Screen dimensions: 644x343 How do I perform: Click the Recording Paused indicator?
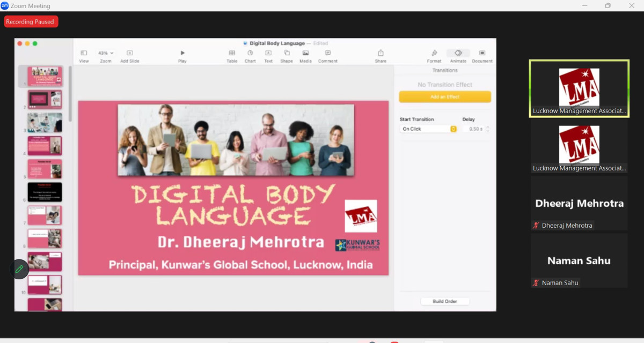point(30,21)
